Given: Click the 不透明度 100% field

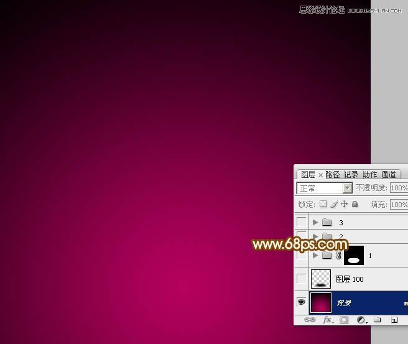Looking at the screenshot, I should [399, 188].
